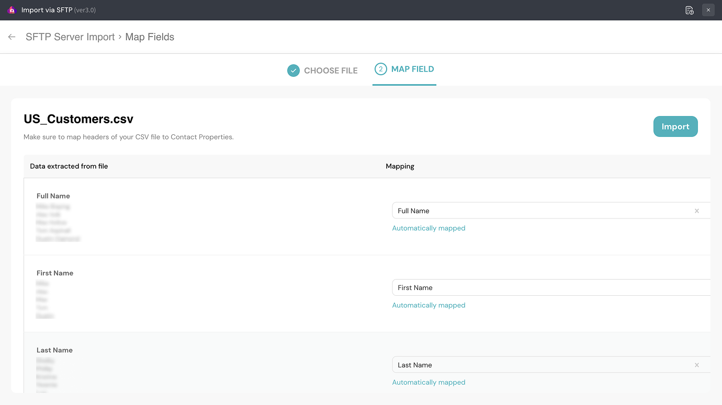The height and width of the screenshot is (405, 722).
Task: Click Automatically mapped under First Name
Action: click(428, 305)
